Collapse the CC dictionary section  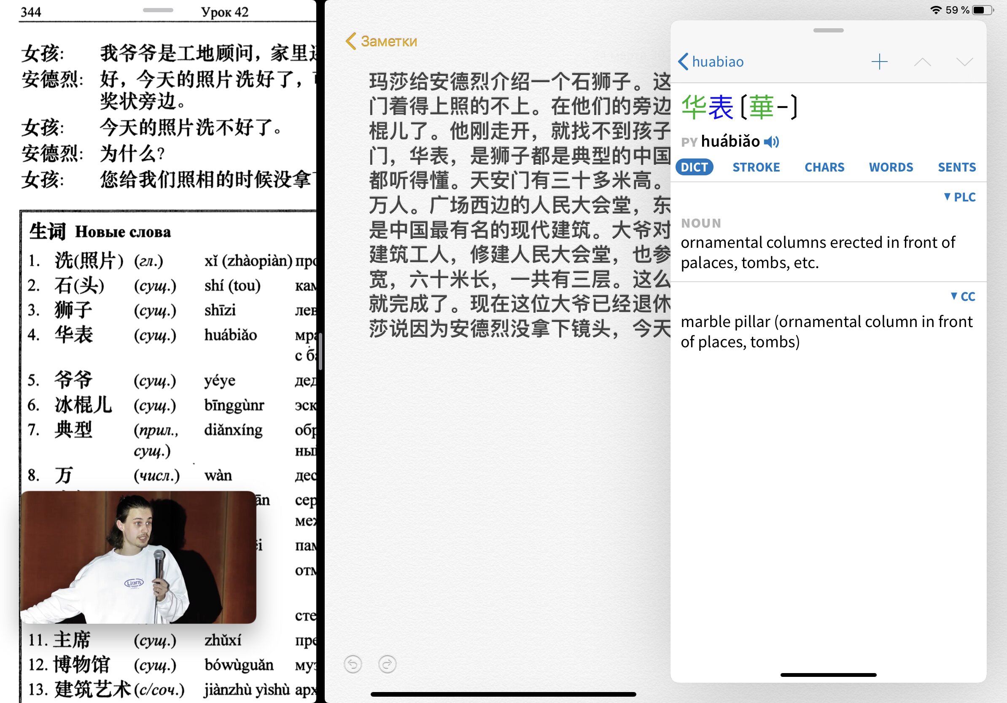963,296
